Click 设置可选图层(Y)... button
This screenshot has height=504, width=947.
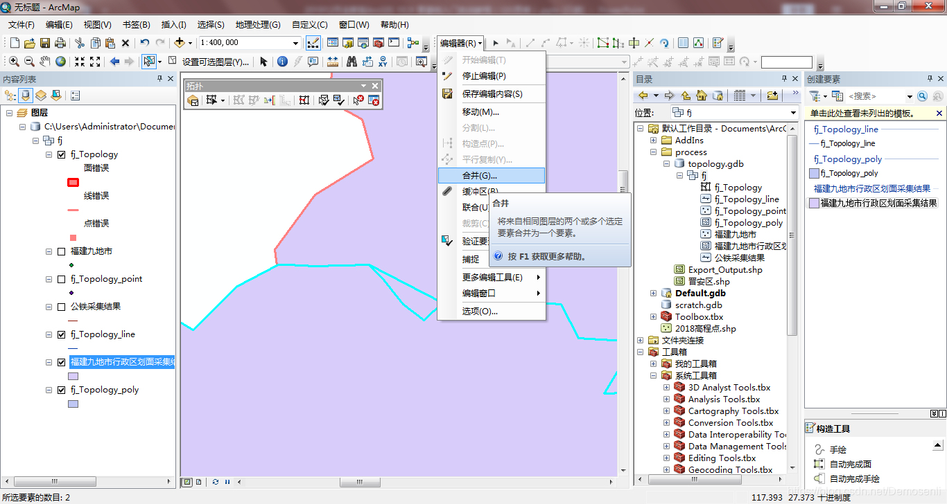tap(216, 62)
